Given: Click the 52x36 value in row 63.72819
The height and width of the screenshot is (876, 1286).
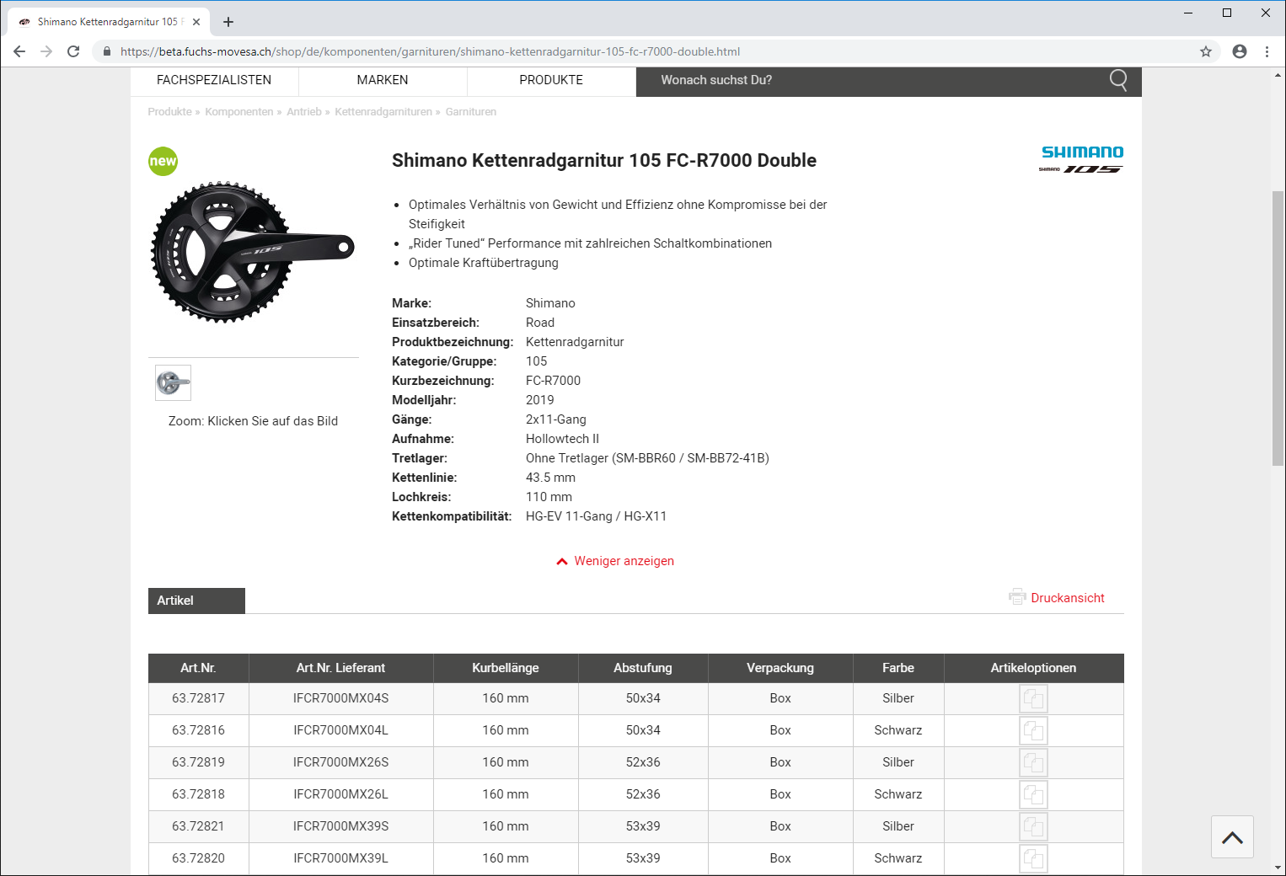Looking at the screenshot, I should pos(643,762).
